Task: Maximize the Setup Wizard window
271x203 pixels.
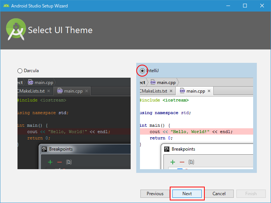Action: click(x=245, y=6)
